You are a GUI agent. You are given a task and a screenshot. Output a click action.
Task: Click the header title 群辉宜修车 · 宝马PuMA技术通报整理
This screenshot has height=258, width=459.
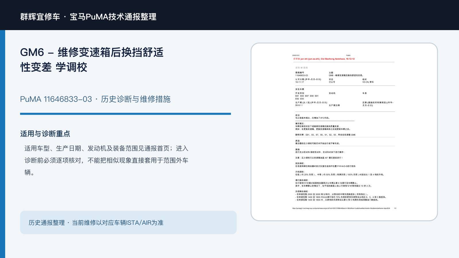88,17
